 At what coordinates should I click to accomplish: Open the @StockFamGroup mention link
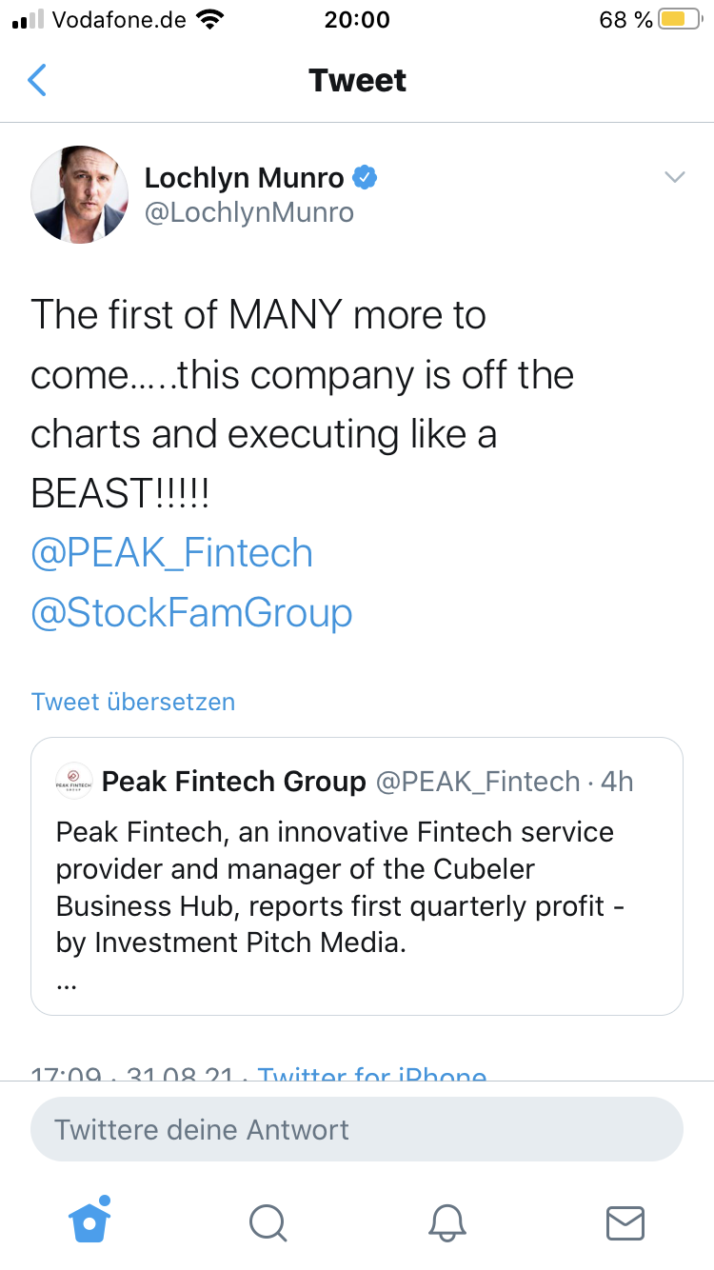pos(191,612)
